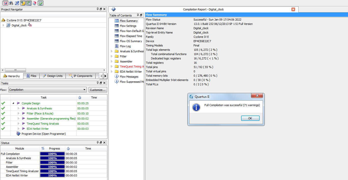Image resolution: width=348 pixels, height=180 pixels.
Task: Toggle the green checklist toolbar button
Action: 40,3
